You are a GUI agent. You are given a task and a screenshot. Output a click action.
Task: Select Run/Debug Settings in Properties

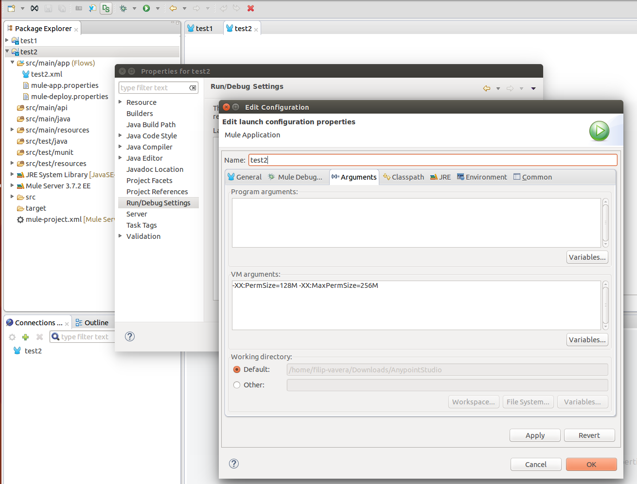tap(159, 203)
